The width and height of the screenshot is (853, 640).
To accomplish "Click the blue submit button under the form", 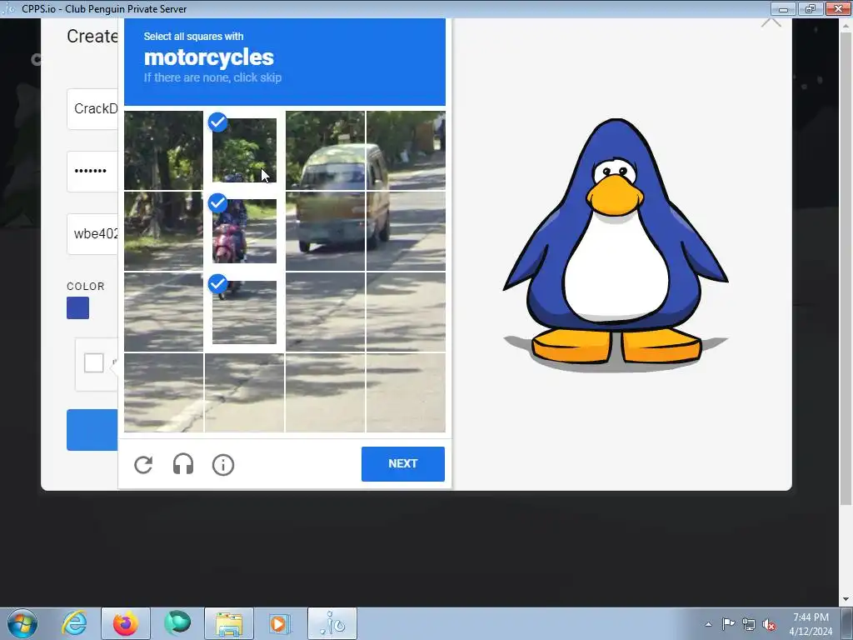I will pos(92,430).
